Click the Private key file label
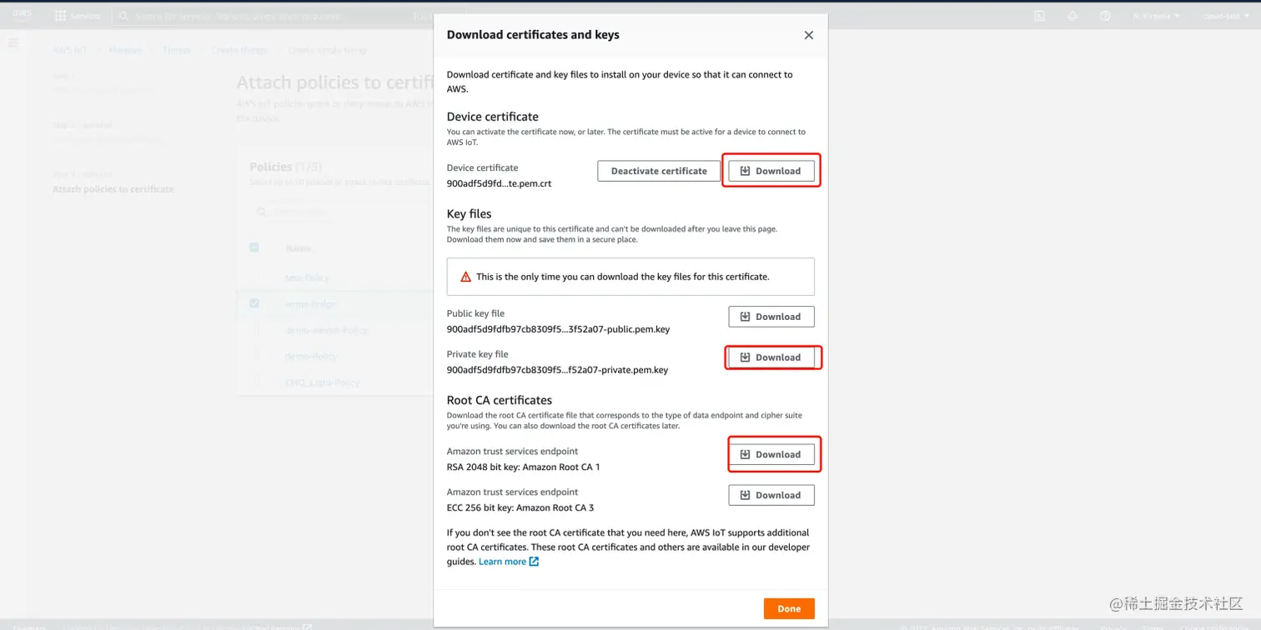The height and width of the screenshot is (630, 1261). [477, 354]
